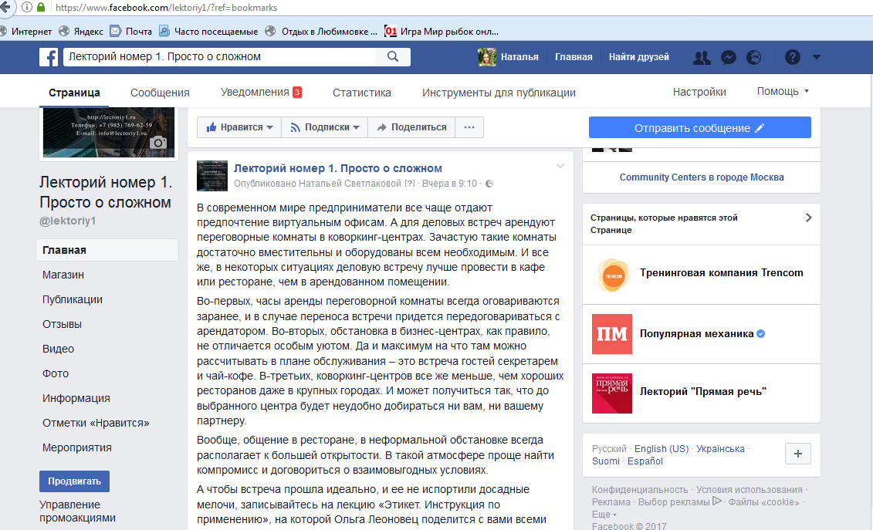
Task: Open the Яндекс bookmark
Action: (81, 31)
